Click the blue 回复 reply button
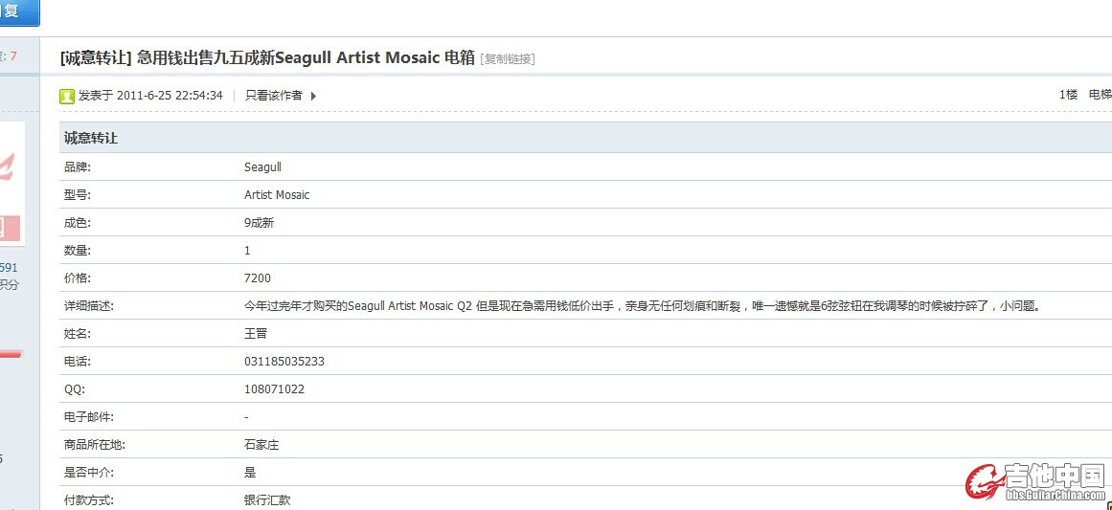This screenshot has height=510, width=1112. (19, 12)
